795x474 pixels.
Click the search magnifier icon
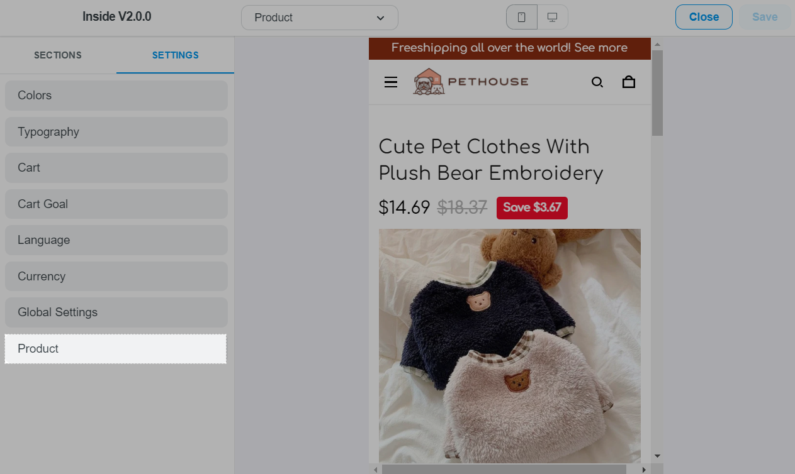(597, 82)
